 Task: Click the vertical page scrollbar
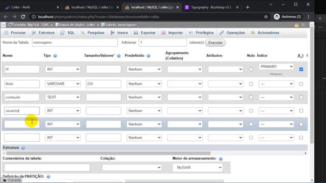click(312, 85)
